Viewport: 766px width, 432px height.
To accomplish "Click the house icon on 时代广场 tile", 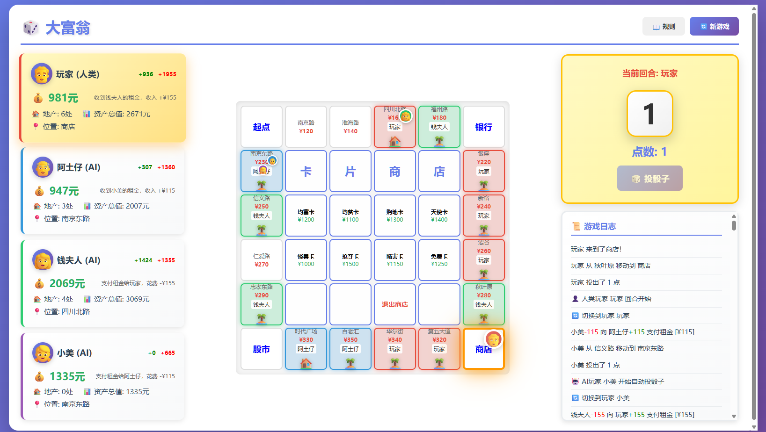I will [306, 363].
